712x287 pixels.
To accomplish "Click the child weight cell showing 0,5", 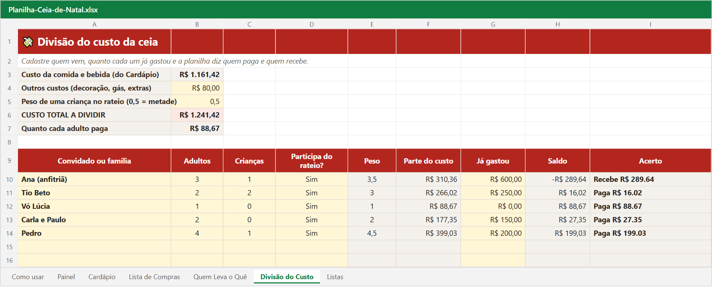I will 197,101.
